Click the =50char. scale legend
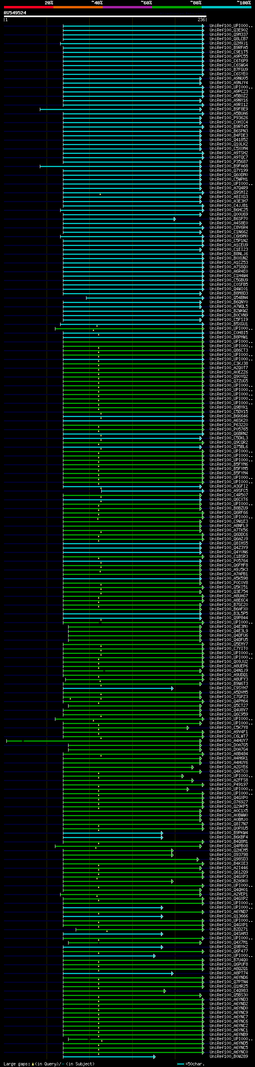 pos(191,1064)
